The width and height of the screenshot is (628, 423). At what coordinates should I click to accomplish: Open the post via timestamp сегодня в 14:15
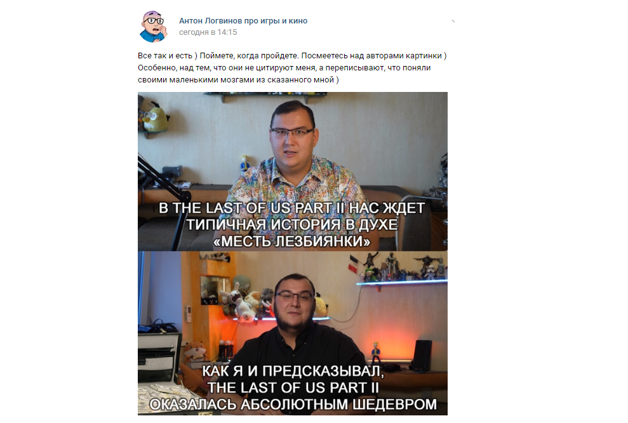pos(208,32)
